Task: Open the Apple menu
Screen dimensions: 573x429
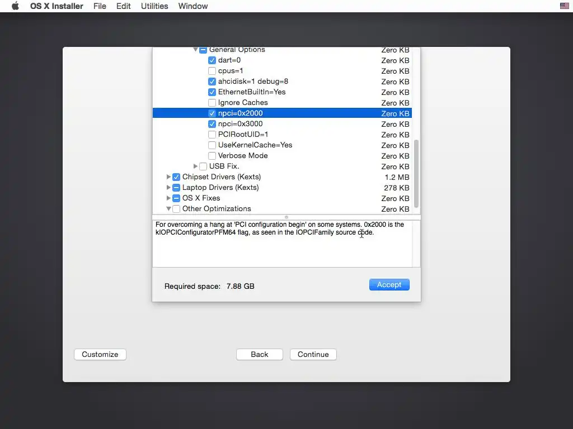Action: coord(15,6)
